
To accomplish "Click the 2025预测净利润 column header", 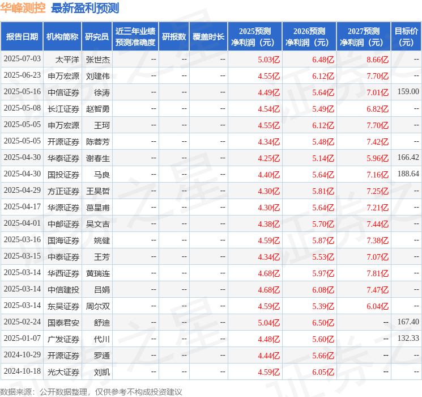I will point(255,36).
